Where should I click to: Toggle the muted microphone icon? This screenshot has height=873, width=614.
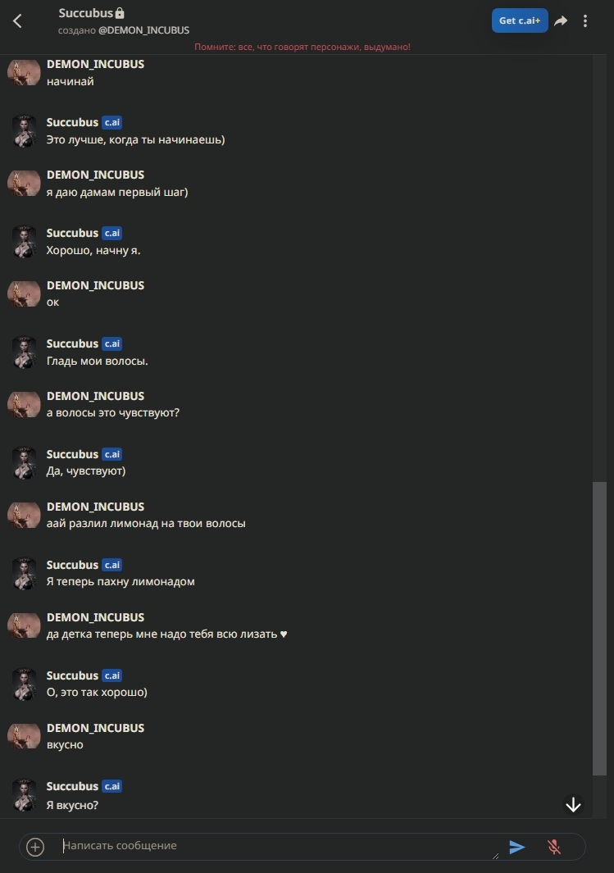click(554, 847)
